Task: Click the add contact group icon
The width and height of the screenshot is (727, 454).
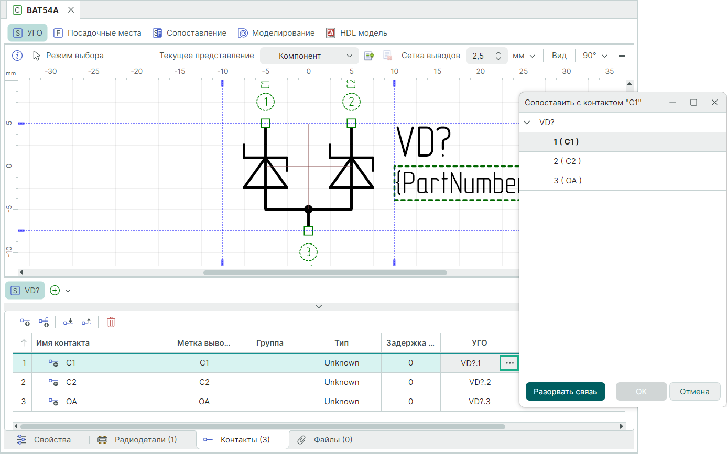Action: click(44, 322)
